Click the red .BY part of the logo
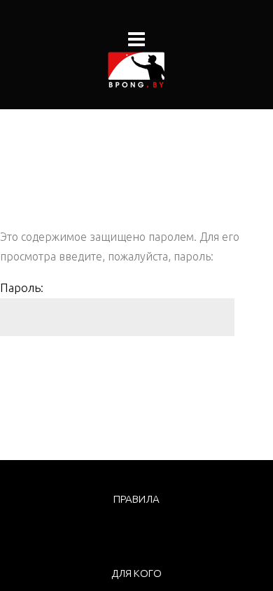Screen dimensions: 273x591 155,85
